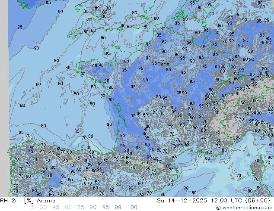Click legend value 60
The height and width of the screenshot is (211, 274).
[x=68, y=208]
